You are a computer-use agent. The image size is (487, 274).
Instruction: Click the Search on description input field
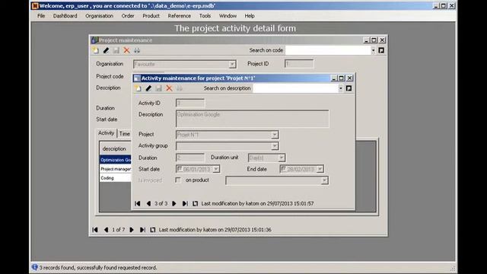point(295,88)
